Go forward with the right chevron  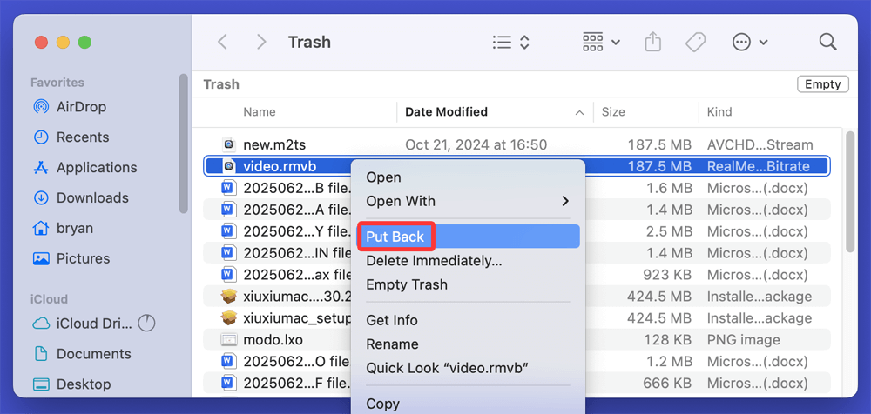[261, 42]
